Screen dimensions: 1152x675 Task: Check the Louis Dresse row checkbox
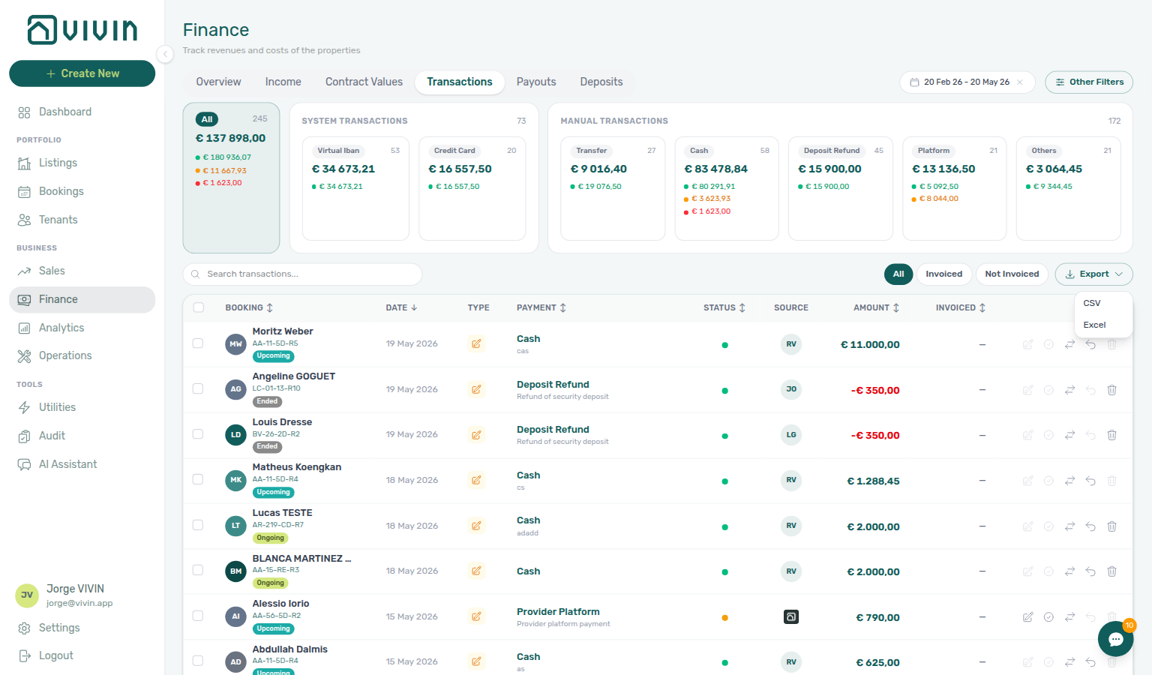coord(198,434)
